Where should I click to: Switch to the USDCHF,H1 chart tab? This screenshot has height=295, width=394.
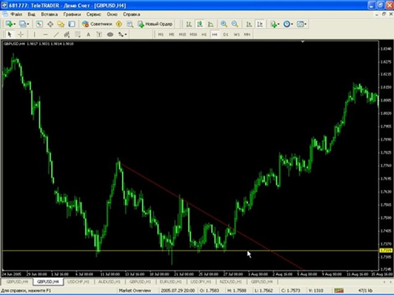(x=78, y=282)
